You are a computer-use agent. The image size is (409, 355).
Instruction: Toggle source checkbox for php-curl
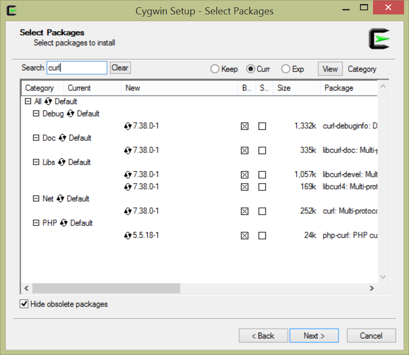pyautogui.click(x=262, y=235)
